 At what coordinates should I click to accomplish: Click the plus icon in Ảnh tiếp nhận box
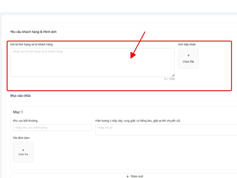(x=188, y=55)
